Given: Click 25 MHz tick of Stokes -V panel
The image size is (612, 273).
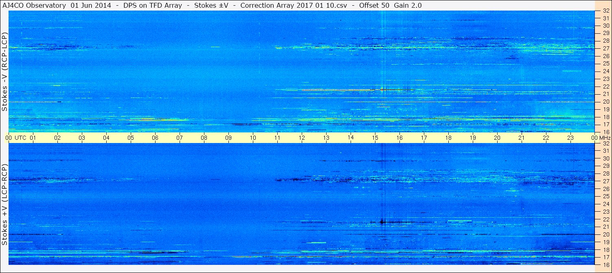Looking at the screenshot, I should [605, 63].
